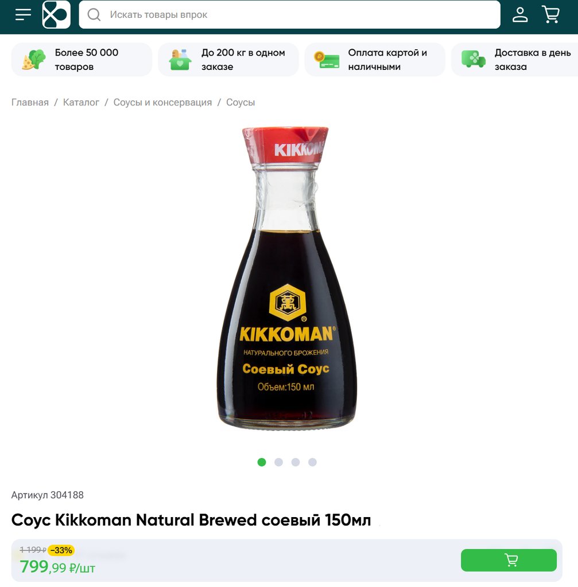Select the third image carousel dot
The image size is (578, 587).
click(x=296, y=462)
